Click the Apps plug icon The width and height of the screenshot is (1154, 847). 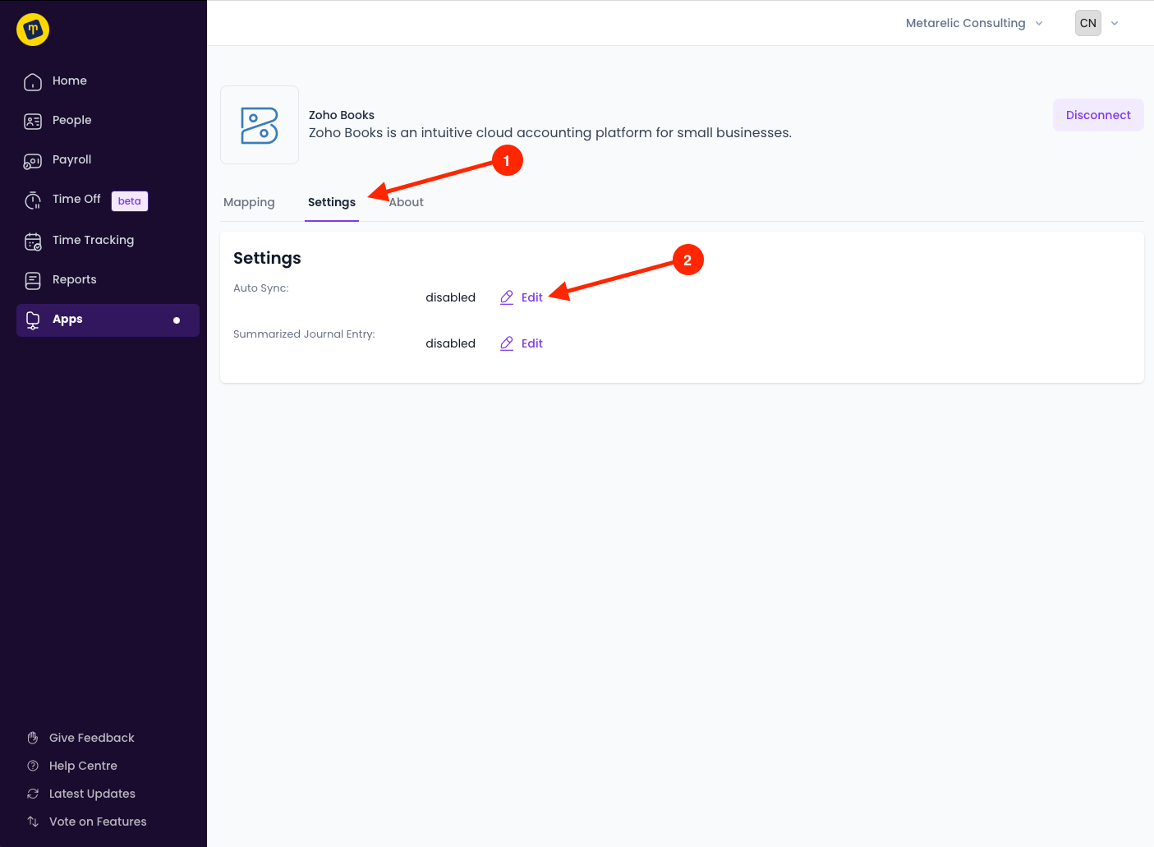click(33, 320)
